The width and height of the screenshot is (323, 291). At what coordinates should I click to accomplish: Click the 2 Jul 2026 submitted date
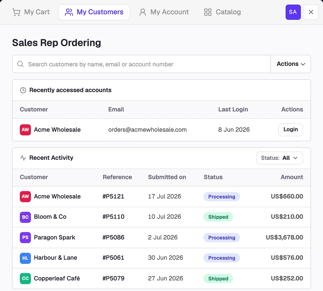pos(163,237)
